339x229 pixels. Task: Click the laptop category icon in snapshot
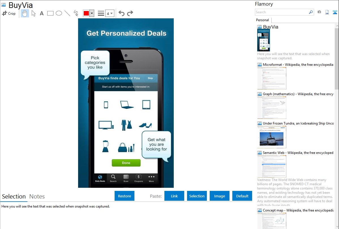[127, 105]
